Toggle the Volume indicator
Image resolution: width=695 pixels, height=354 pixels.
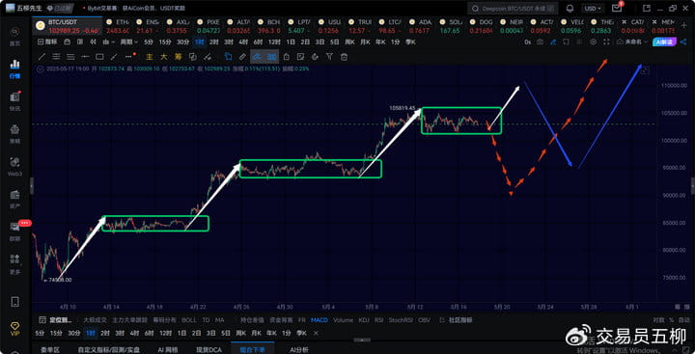(x=343, y=320)
